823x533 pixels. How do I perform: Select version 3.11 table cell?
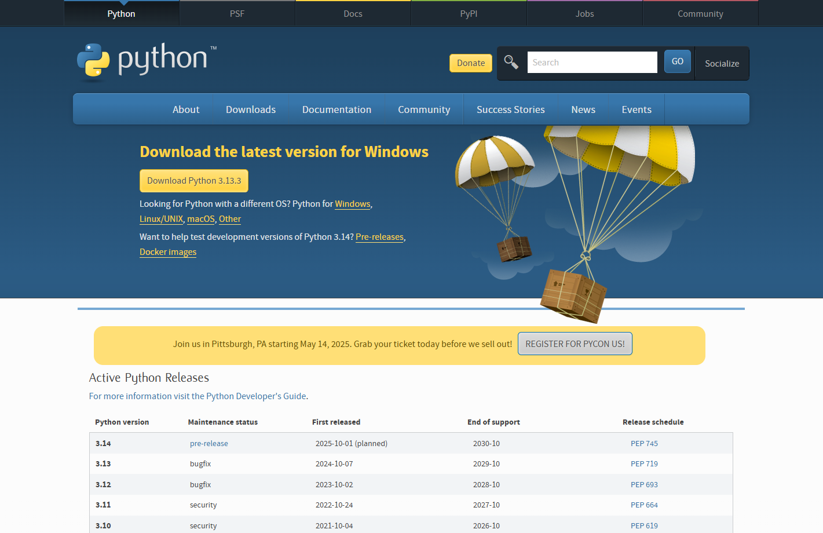click(103, 505)
